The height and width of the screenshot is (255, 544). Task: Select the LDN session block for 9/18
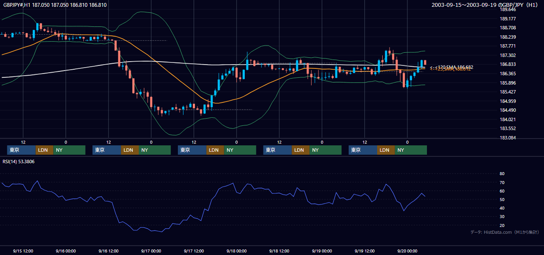pos(301,150)
